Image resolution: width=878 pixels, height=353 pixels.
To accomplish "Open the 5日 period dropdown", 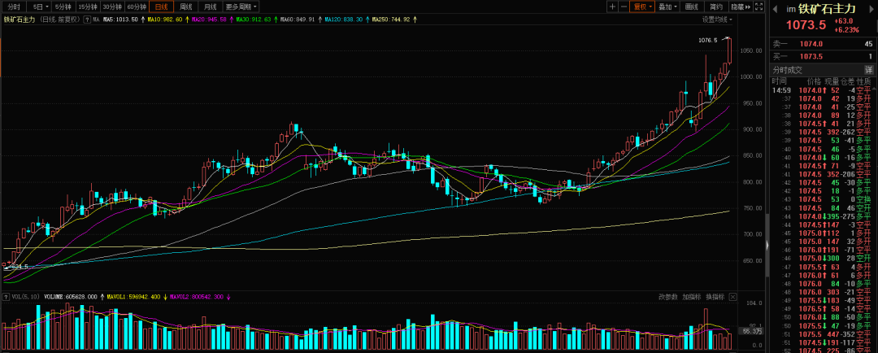I will (40, 7).
